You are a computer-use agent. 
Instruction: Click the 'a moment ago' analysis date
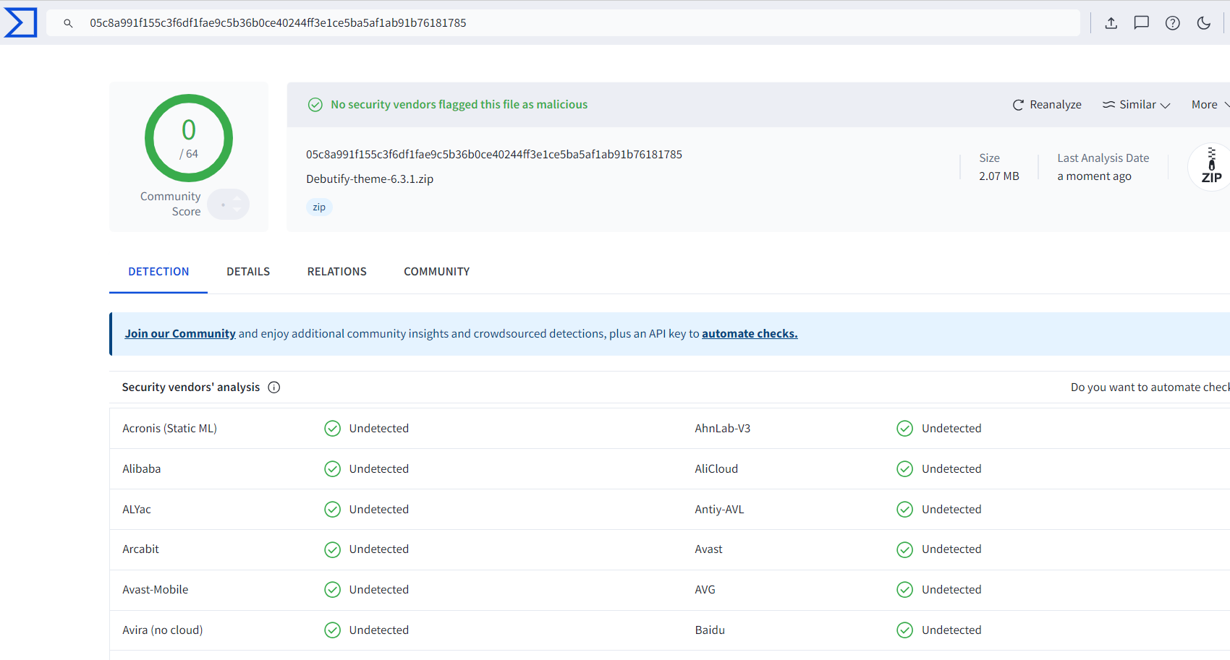click(x=1094, y=176)
